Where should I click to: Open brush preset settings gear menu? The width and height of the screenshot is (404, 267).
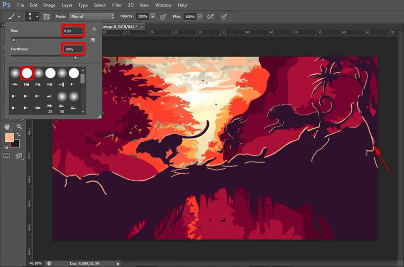[x=94, y=30]
